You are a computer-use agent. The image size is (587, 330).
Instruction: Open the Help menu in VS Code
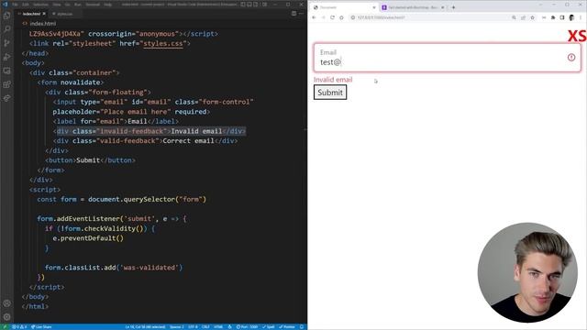pyautogui.click(x=108, y=5)
